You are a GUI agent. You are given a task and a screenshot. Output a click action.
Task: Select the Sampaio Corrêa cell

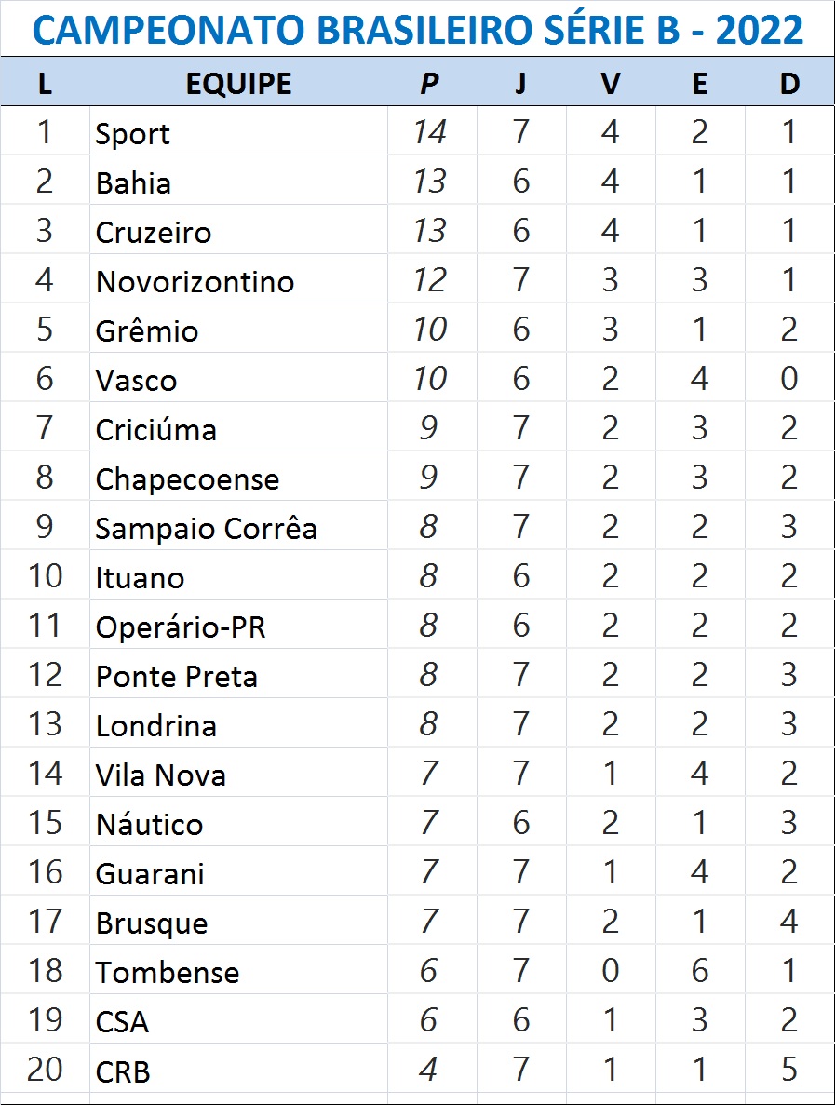click(206, 529)
